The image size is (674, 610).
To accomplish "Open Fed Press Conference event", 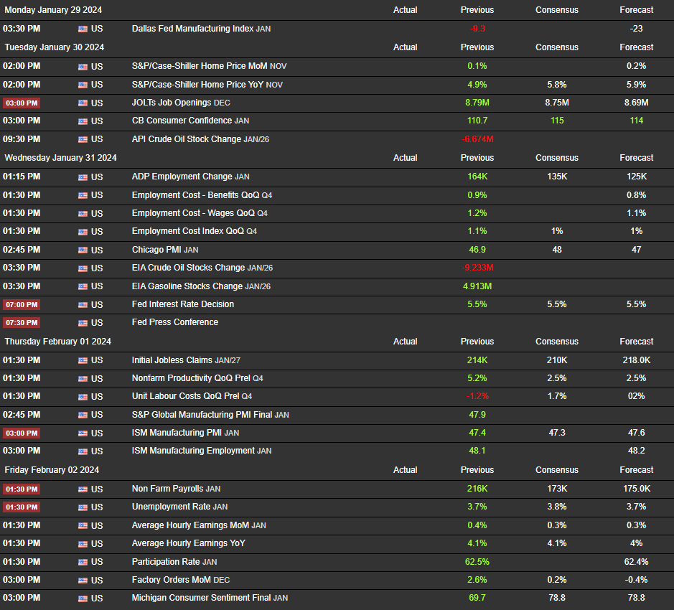I will pos(175,322).
